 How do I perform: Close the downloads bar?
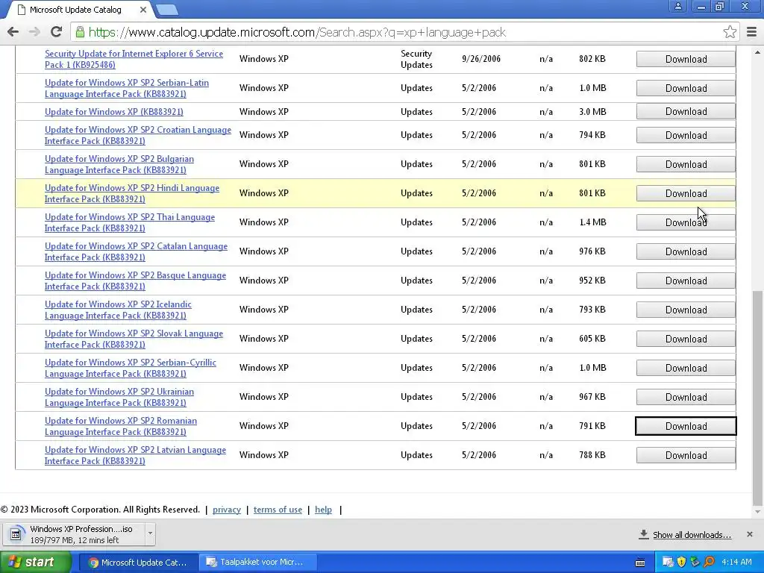point(749,534)
